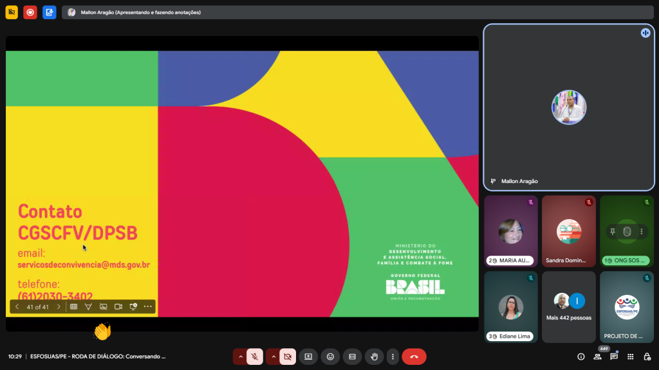The image size is (659, 370).
Task: Open the emoji reactions picker
Action: coord(330,357)
